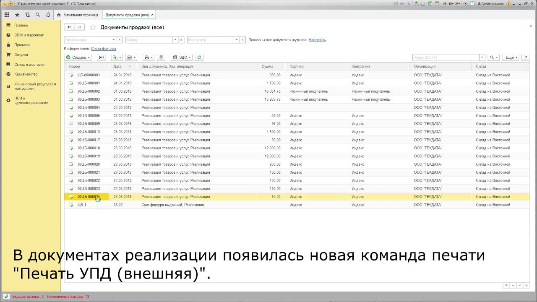Click the document status (••) toolbar button
Viewport: 537px width, 302px height.
[x=101, y=57]
